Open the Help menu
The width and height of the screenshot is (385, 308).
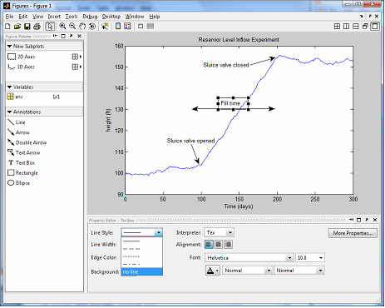click(x=155, y=17)
